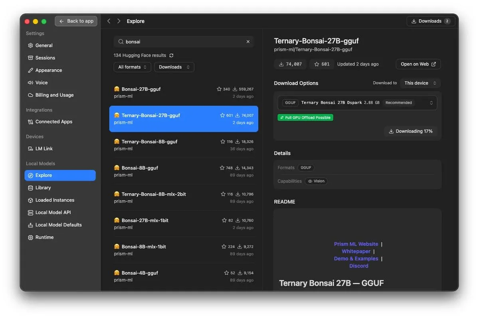Open Sessions settings
The width and height of the screenshot is (479, 318).
coord(60,58)
